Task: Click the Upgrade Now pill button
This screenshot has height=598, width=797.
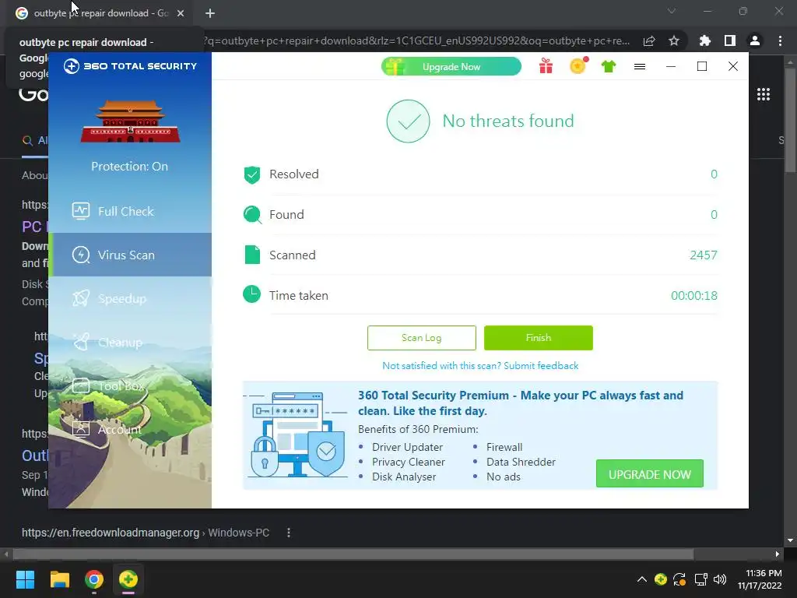Action: tap(451, 67)
